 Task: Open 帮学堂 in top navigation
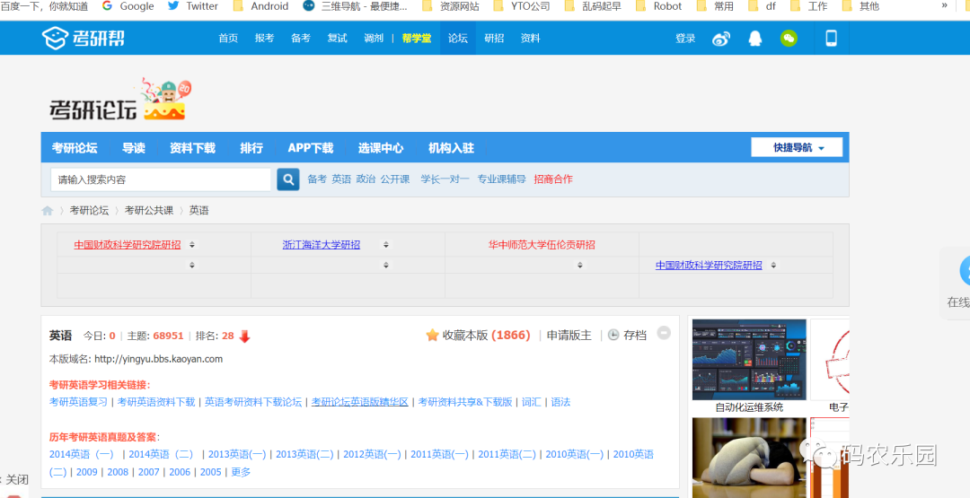tap(417, 39)
